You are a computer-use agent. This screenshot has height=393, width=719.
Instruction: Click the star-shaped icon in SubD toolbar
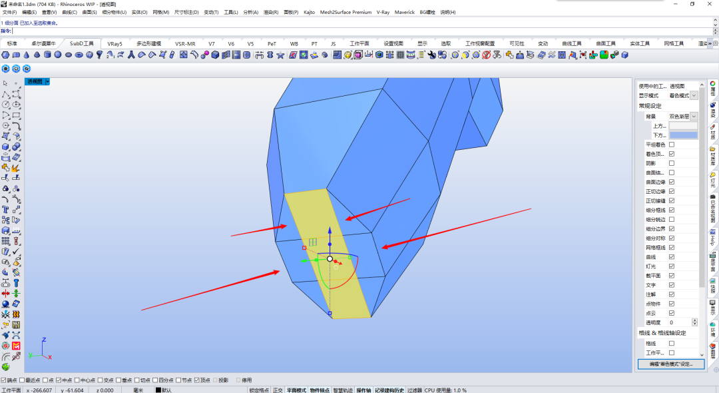pyautogui.click(x=280, y=55)
